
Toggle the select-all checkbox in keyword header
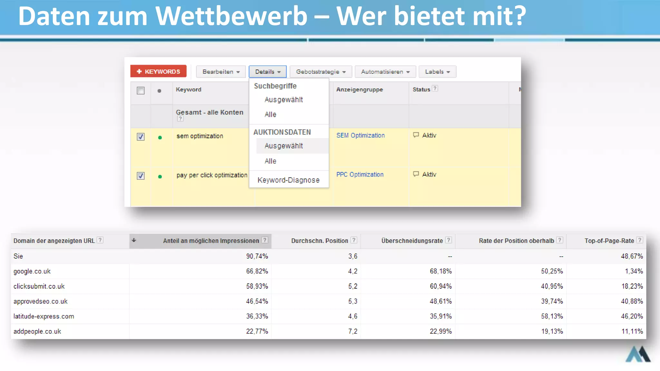click(141, 90)
